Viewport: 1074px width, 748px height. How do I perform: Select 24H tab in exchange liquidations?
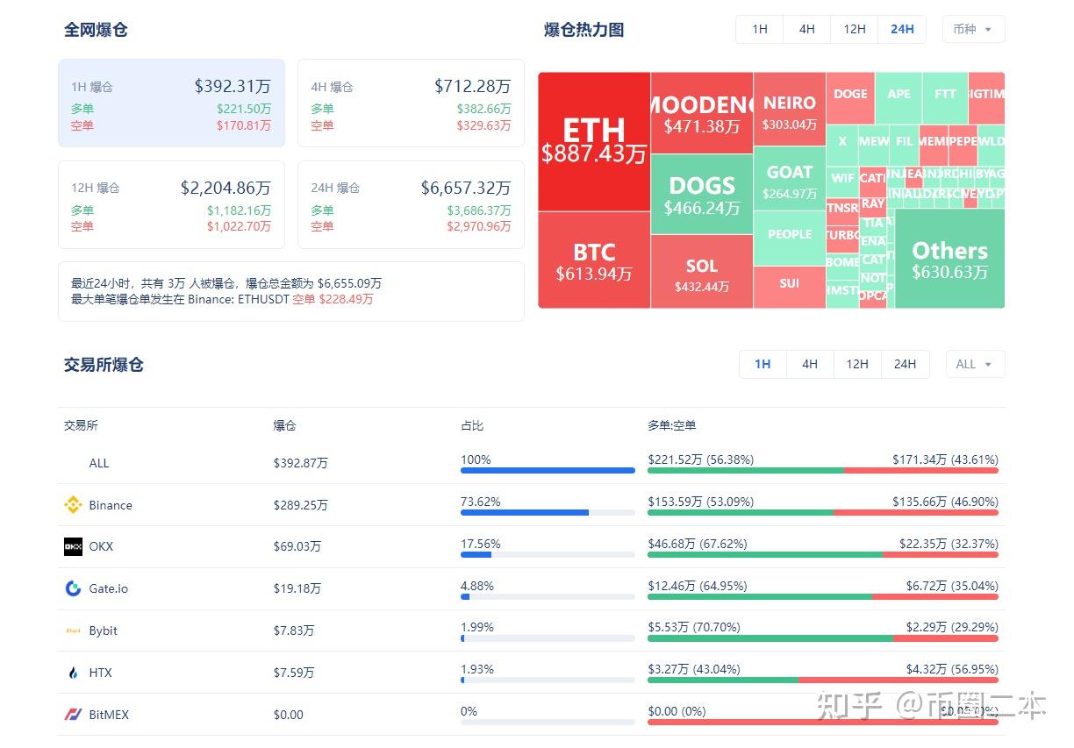pos(905,364)
